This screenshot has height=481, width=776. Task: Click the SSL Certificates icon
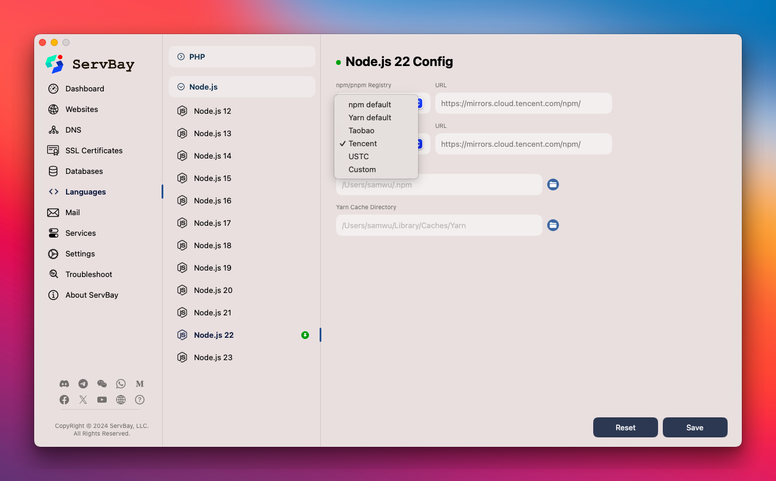pyautogui.click(x=53, y=150)
